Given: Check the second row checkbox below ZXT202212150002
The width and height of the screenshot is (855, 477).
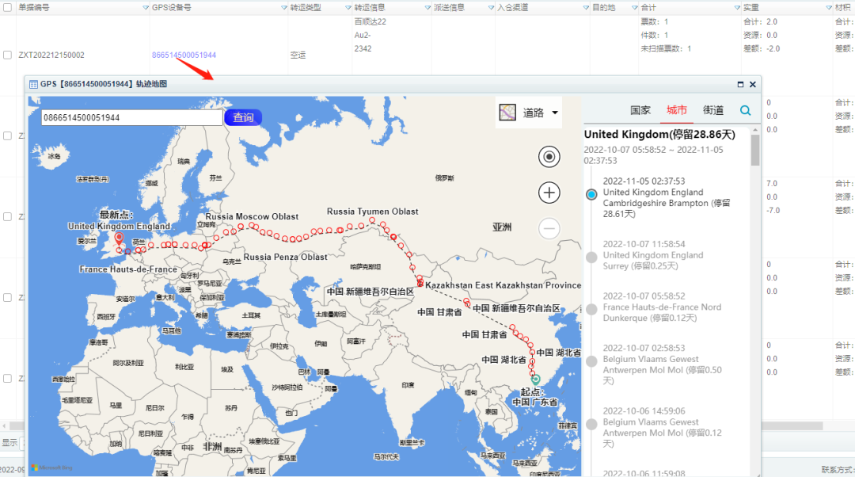Looking at the screenshot, I should pyautogui.click(x=7, y=135).
